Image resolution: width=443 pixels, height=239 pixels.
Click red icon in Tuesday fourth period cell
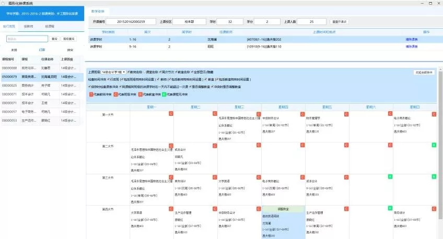coord(215,208)
